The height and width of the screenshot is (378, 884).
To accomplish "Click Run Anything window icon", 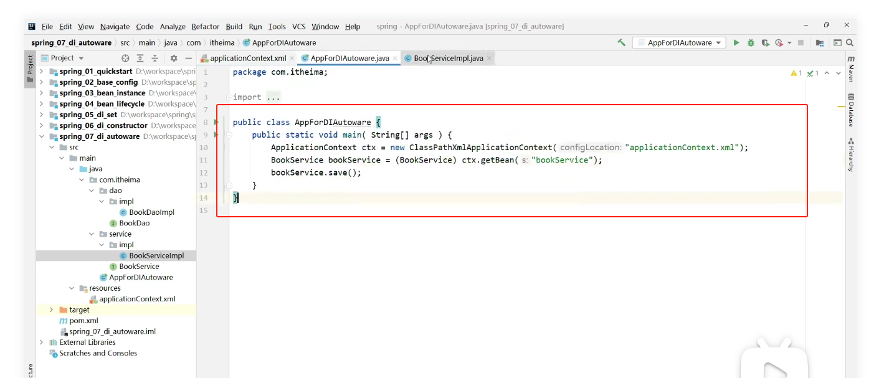I will 837,43.
